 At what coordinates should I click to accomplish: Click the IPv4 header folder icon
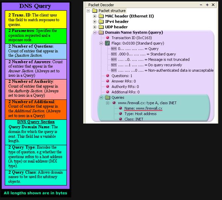click(101, 21)
